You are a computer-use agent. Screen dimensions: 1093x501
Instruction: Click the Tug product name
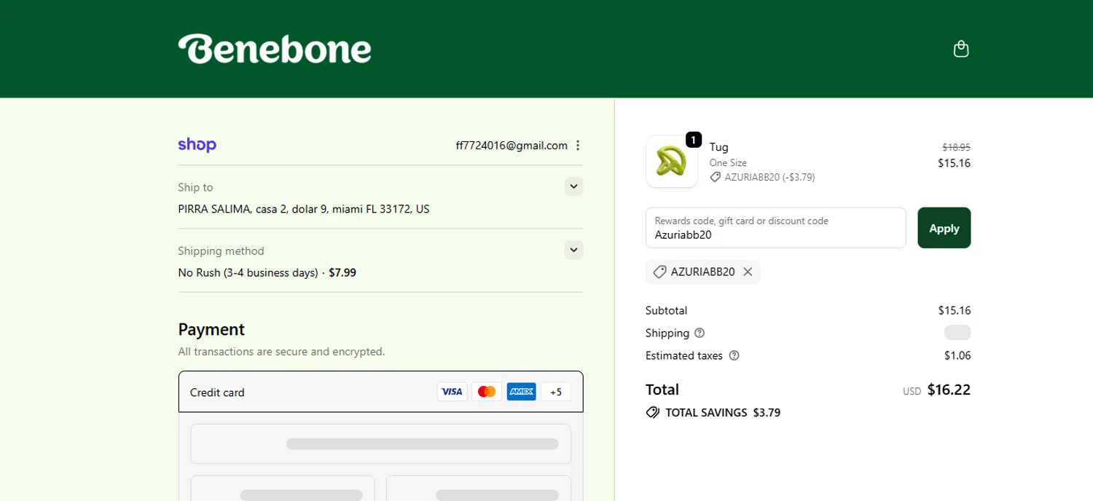(719, 147)
